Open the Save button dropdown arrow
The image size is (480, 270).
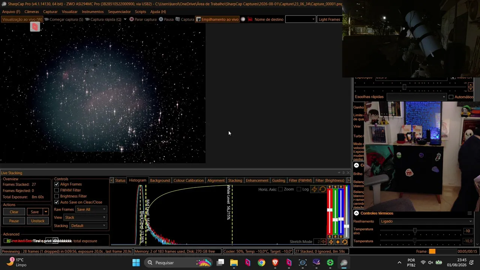point(46,212)
